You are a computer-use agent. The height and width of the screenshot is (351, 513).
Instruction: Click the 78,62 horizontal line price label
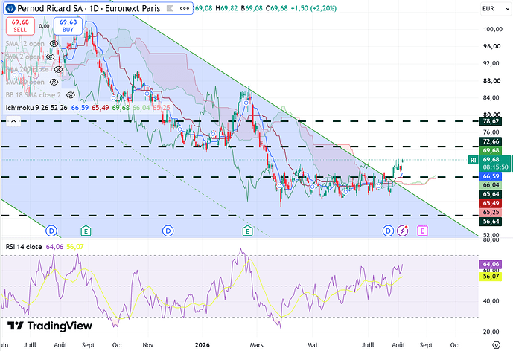pos(491,121)
